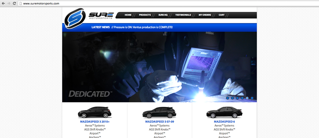Select the highlighted fifth slideshow dot
This screenshot has width=319, height=138.
[x=247, y=98]
